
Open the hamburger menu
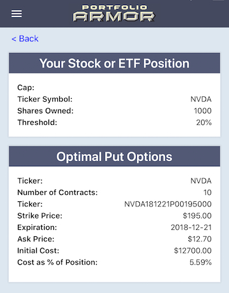17,14
